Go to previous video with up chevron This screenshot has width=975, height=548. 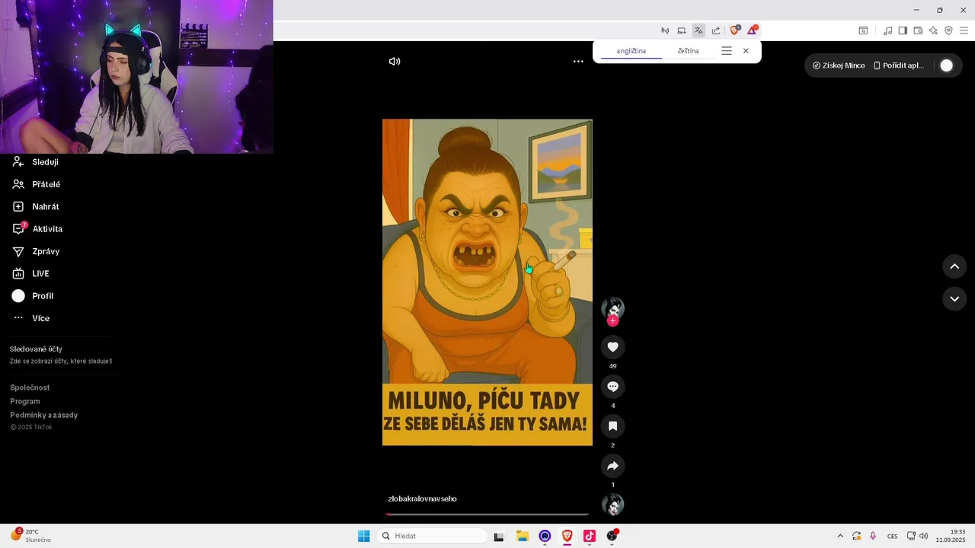tap(954, 266)
